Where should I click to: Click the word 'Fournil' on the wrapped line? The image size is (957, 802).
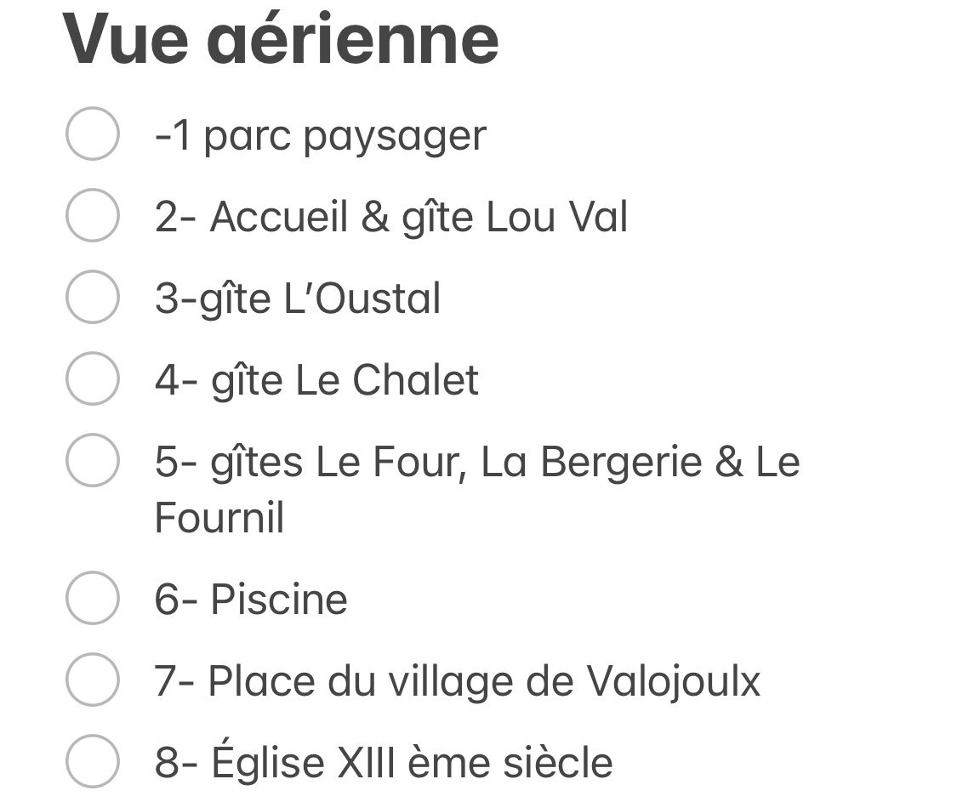tap(219, 518)
